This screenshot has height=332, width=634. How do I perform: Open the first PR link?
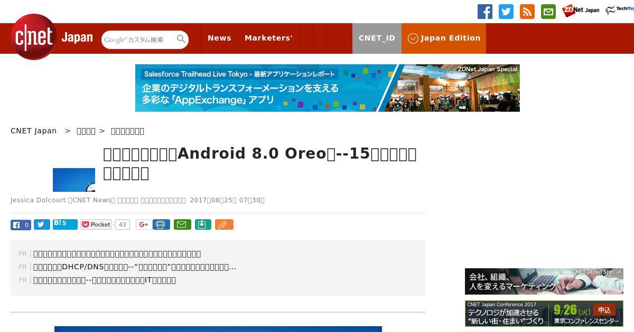pos(117,254)
